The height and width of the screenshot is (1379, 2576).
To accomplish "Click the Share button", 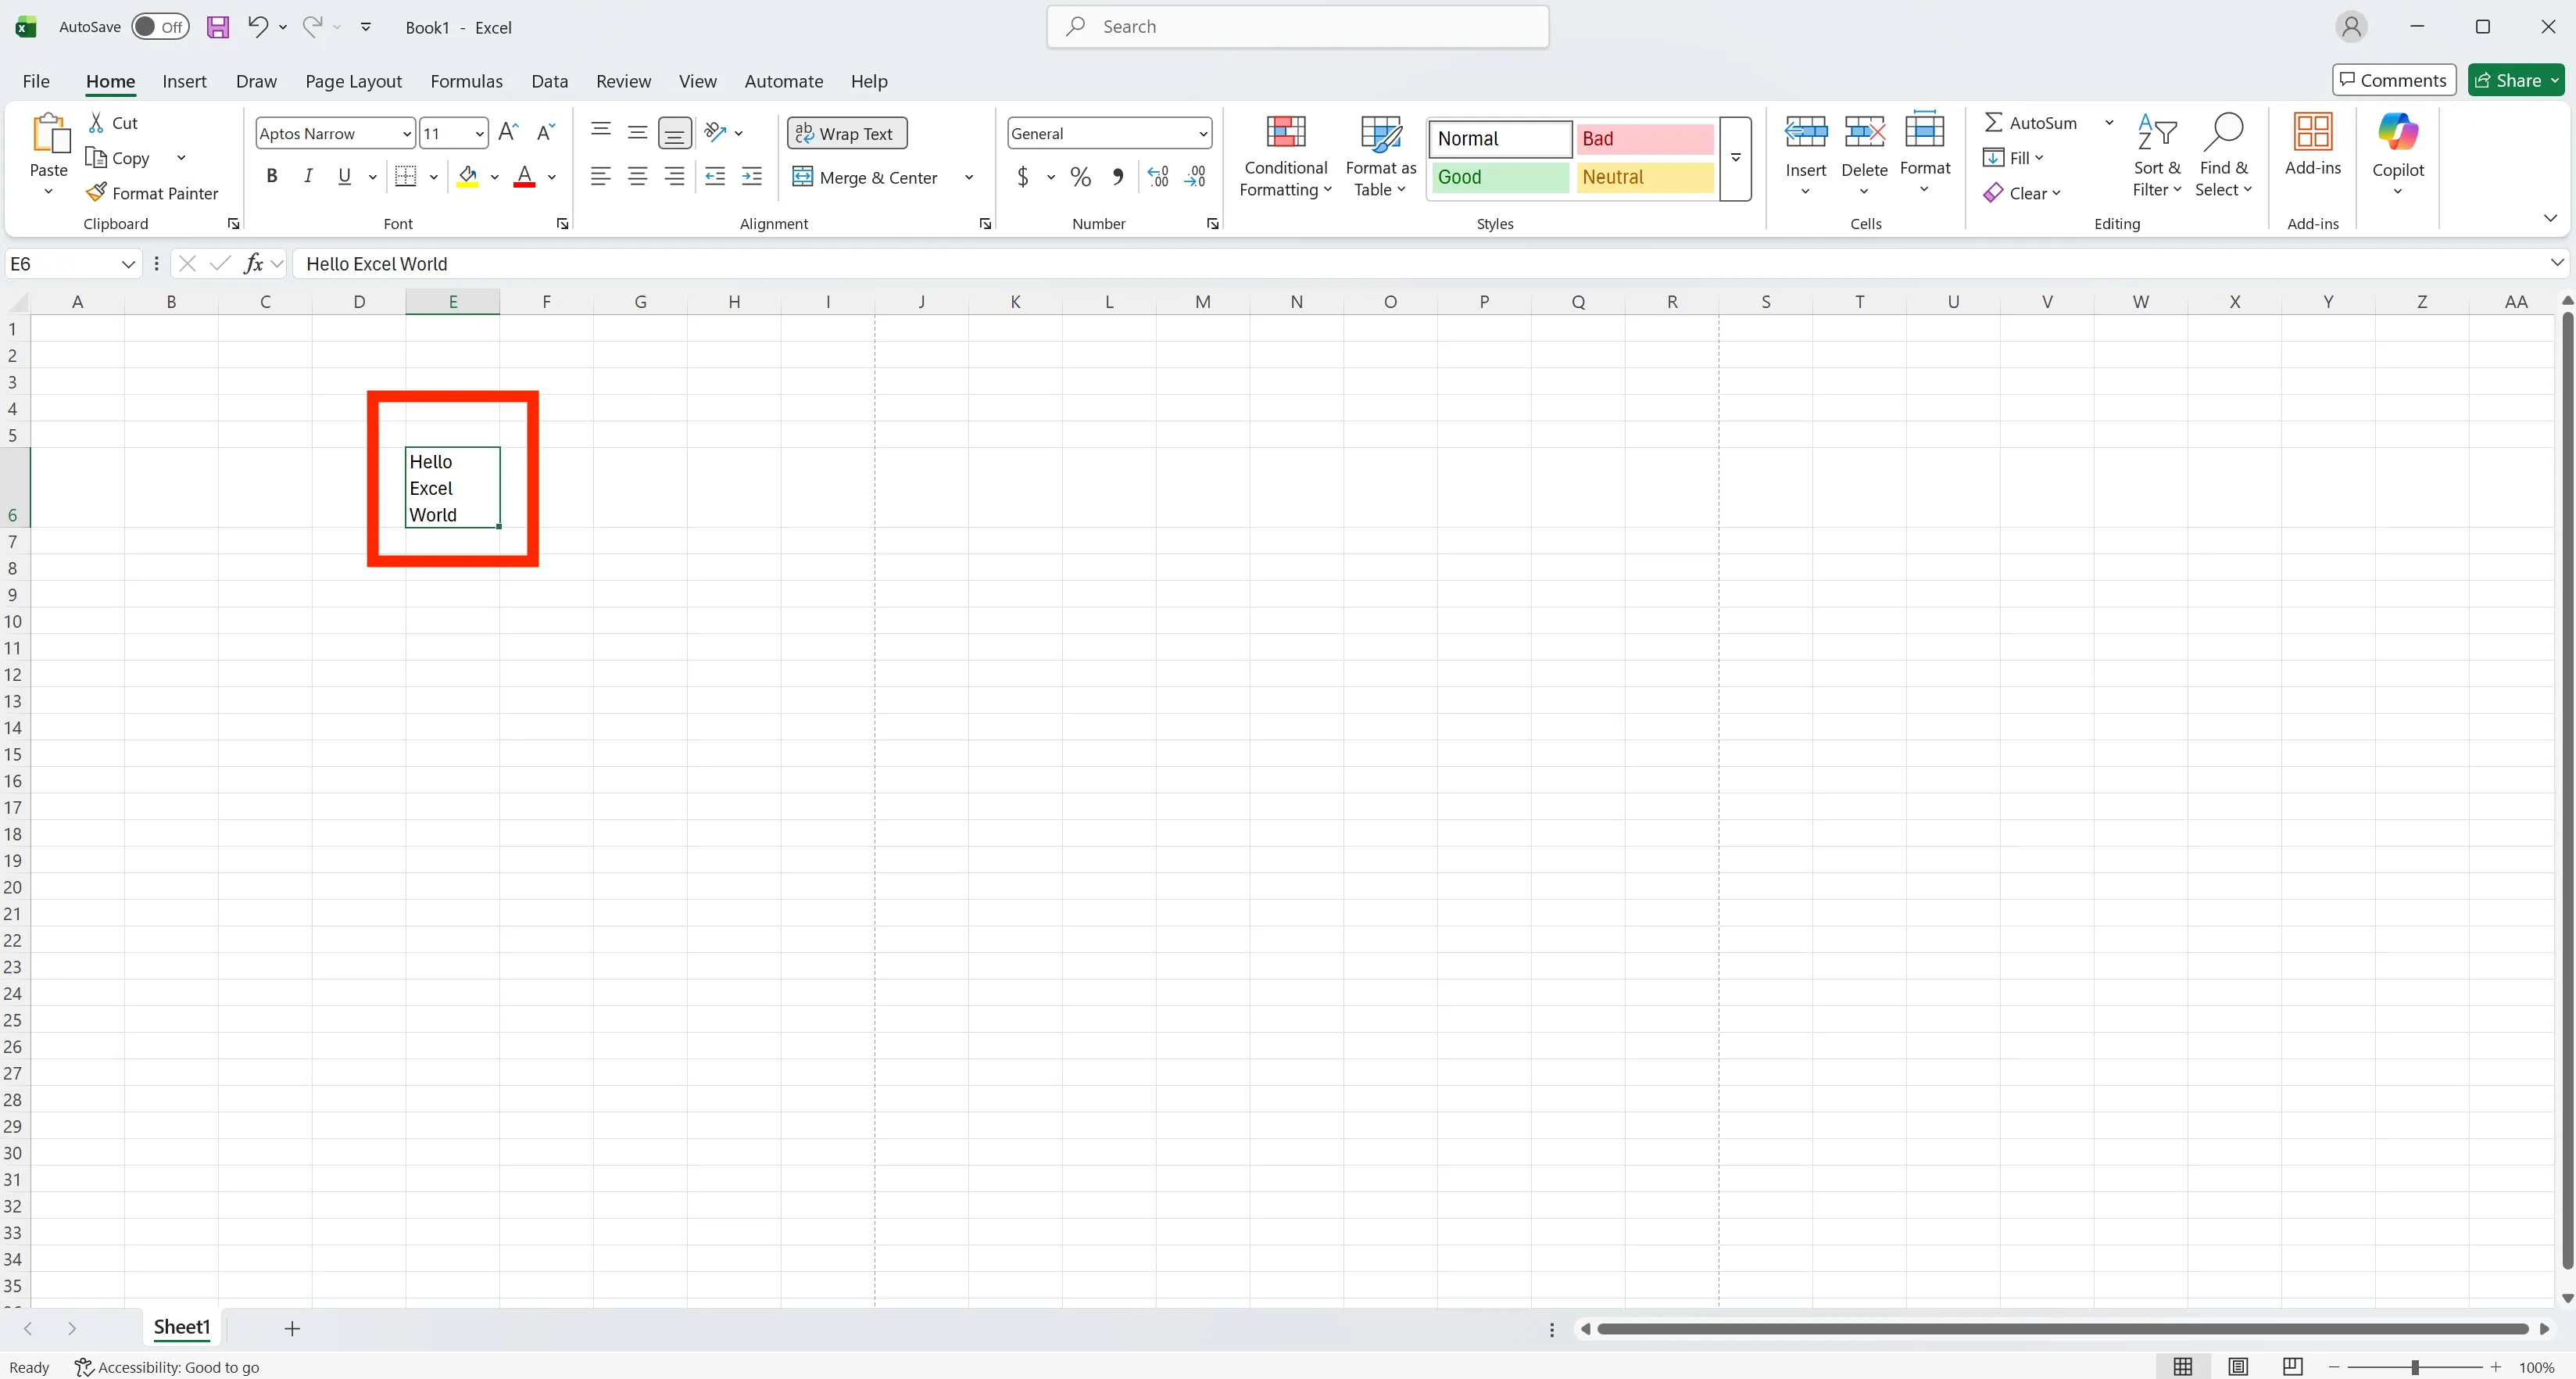I will coord(2515,80).
